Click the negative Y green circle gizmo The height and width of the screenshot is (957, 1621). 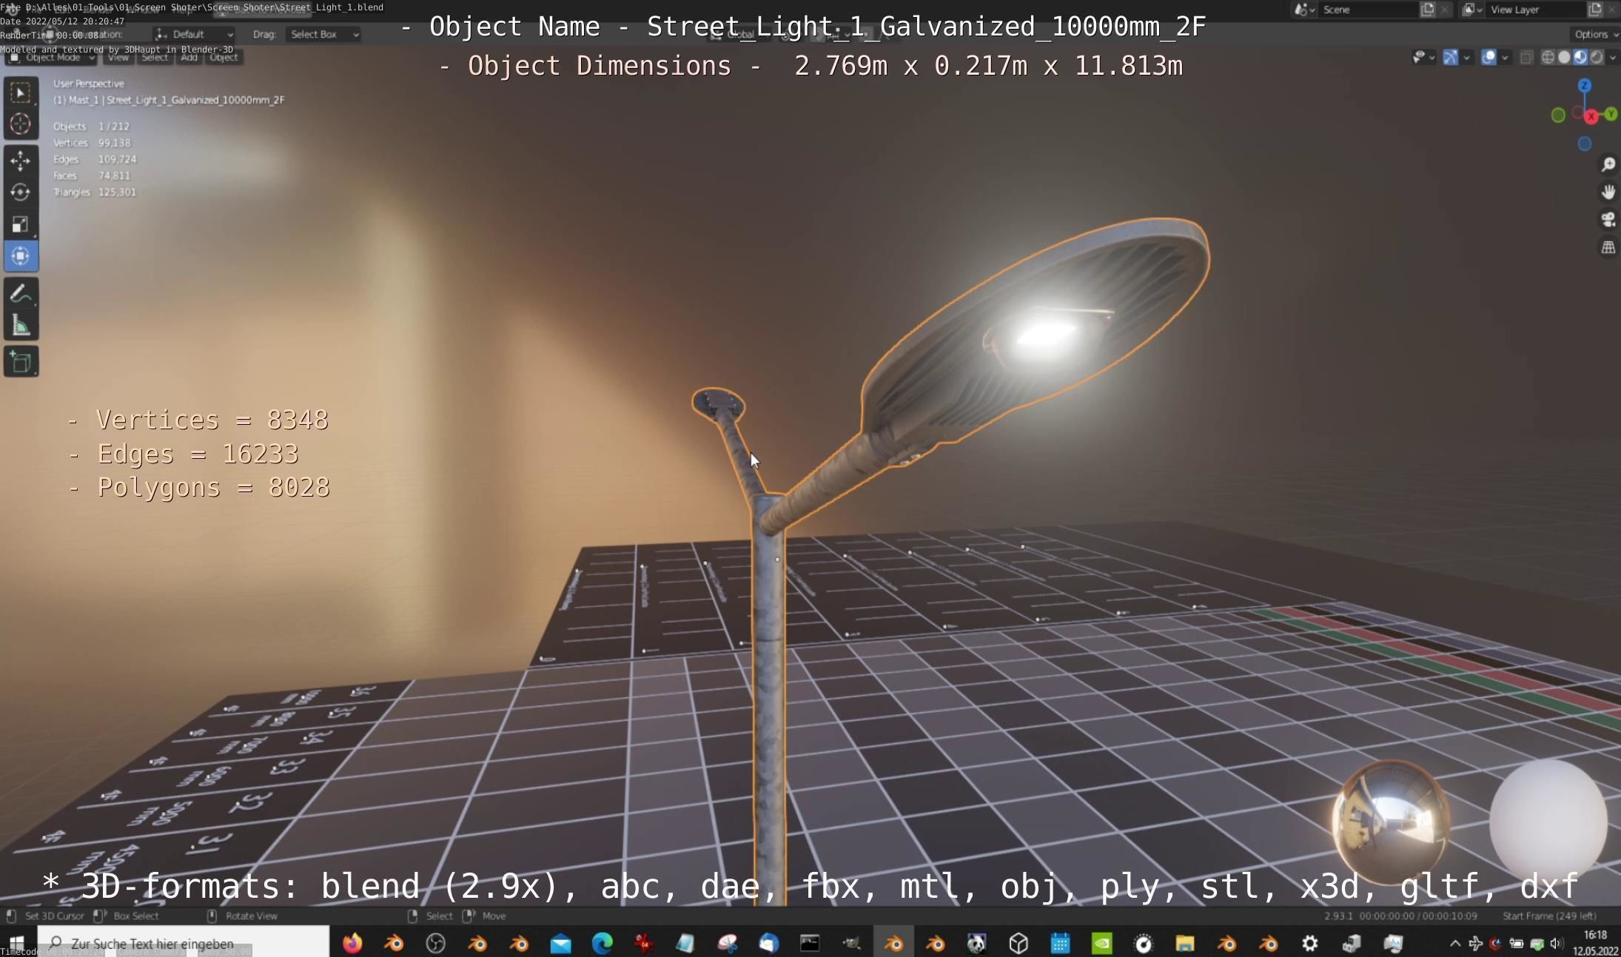pos(1558,115)
